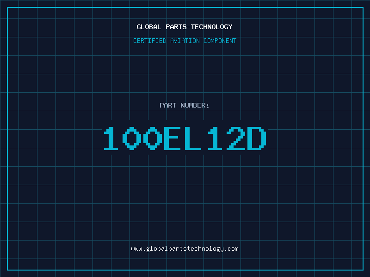Click the word NUMBER: in the label
The width and height of the screenshot is (370, 277).
click(x=195, y=105)
